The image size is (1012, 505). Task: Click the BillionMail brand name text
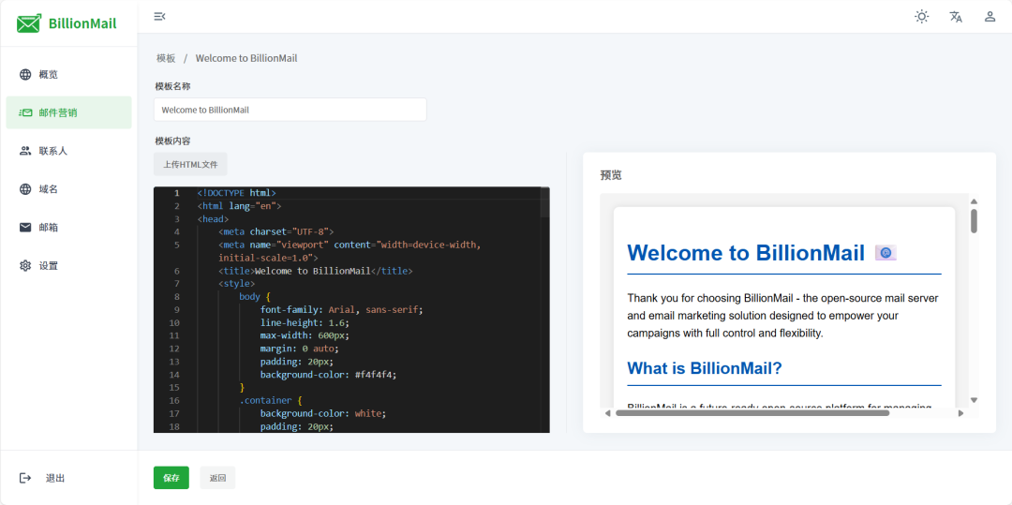(x=82, y=23)
